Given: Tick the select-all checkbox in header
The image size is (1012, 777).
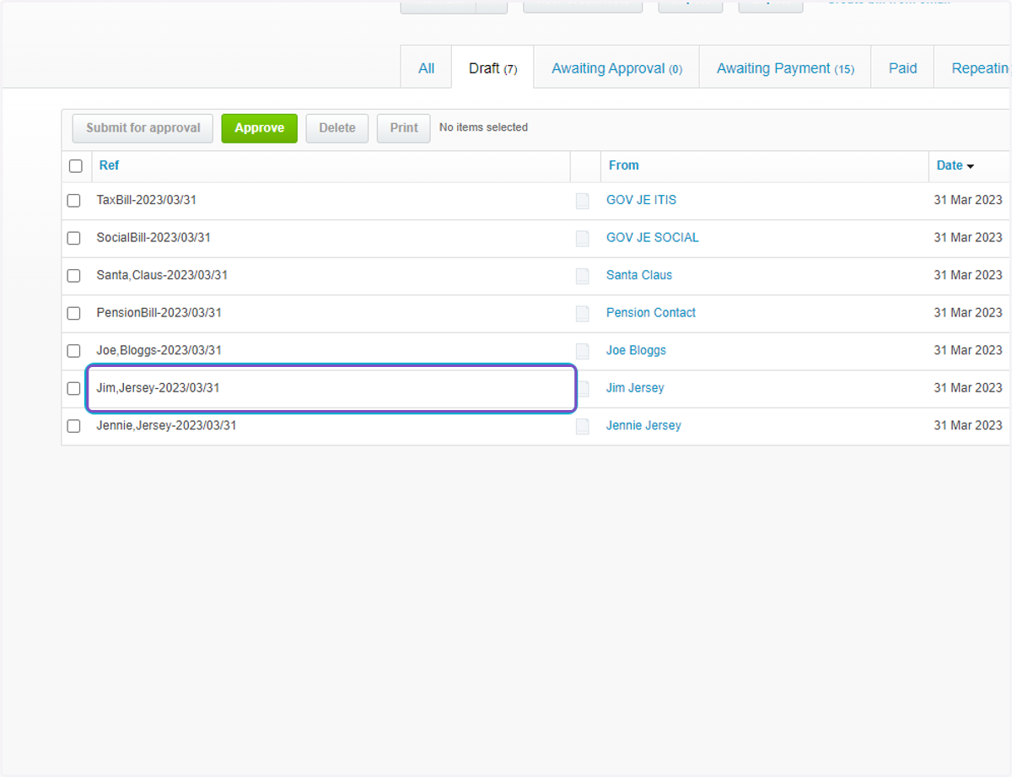Looking at the screenshot, I should point(76,166).
